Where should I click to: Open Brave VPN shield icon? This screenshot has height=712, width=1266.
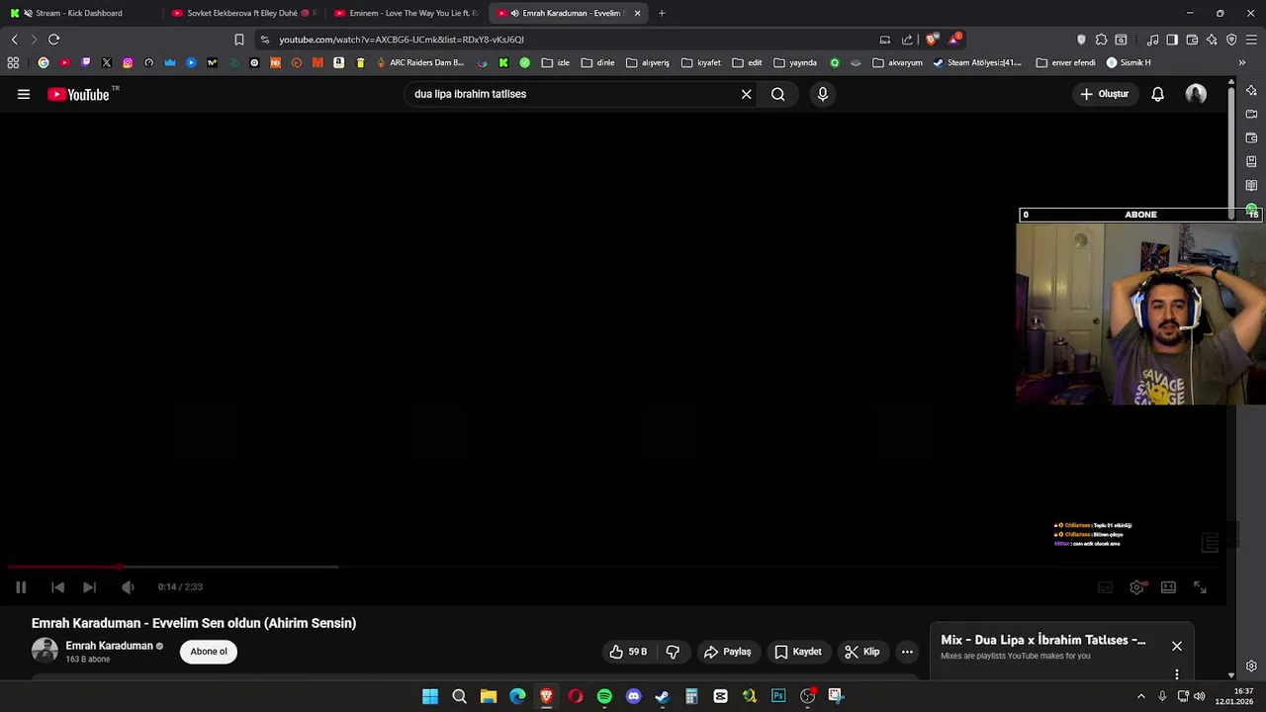[x=1231, y=40]
